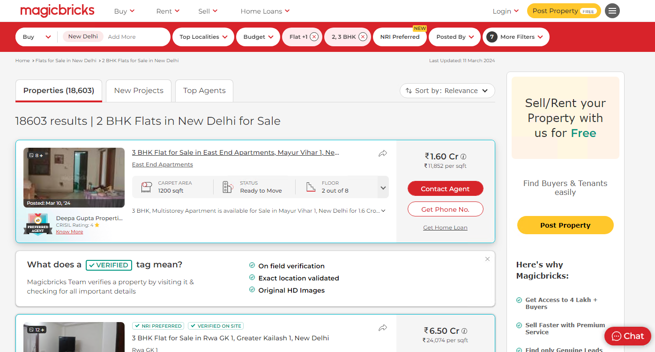Click the carpet area icon
Image resolution: width=655 pixels, height=352 pixels.
[147, 187]
